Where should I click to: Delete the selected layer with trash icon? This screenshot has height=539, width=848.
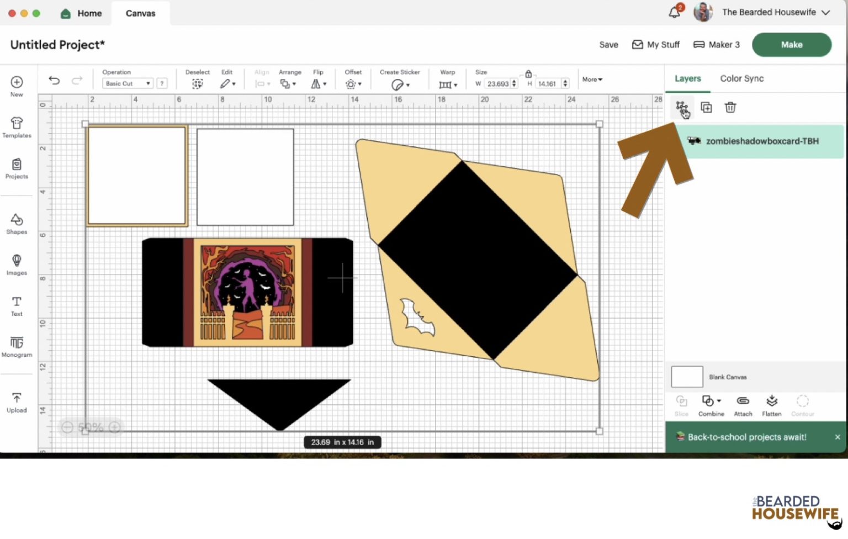coord(730,107)
